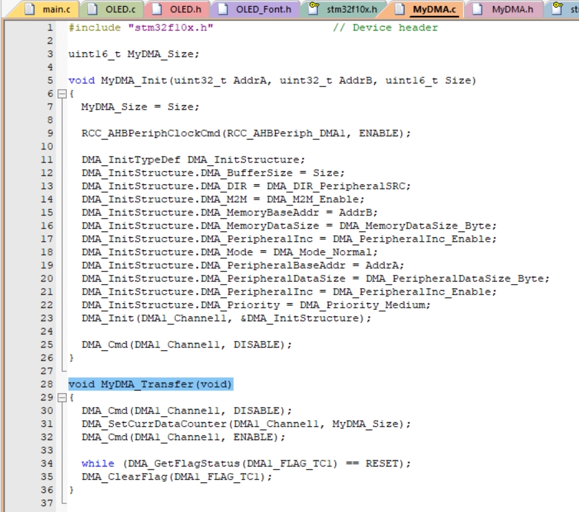
Task: Click the DMA_PeripheralDataSize_Byte assignment line
Action: [x=316, y=279]
